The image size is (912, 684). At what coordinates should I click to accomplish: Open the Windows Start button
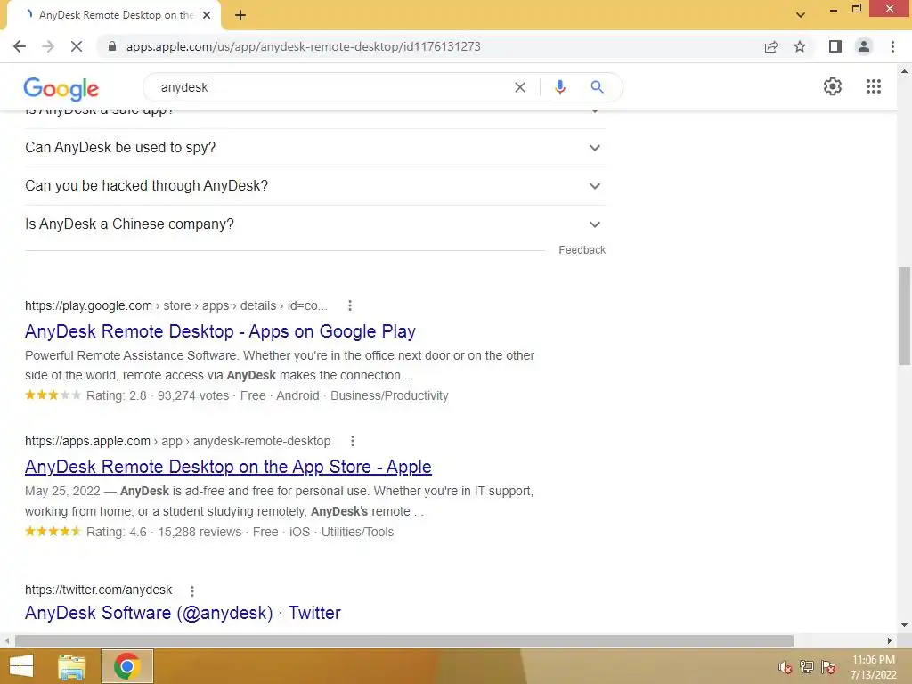(x=21, y=666)
